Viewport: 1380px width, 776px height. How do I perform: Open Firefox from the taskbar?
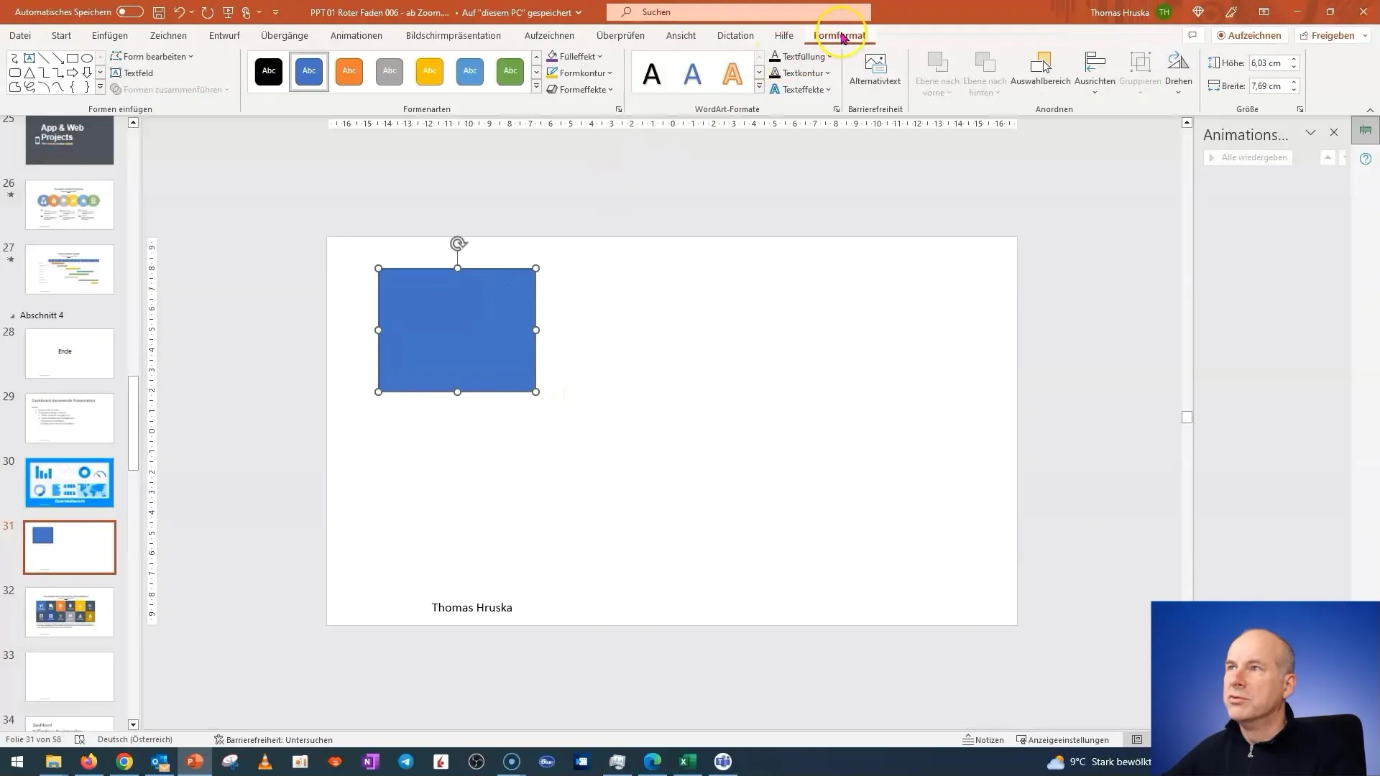[89, 762]
